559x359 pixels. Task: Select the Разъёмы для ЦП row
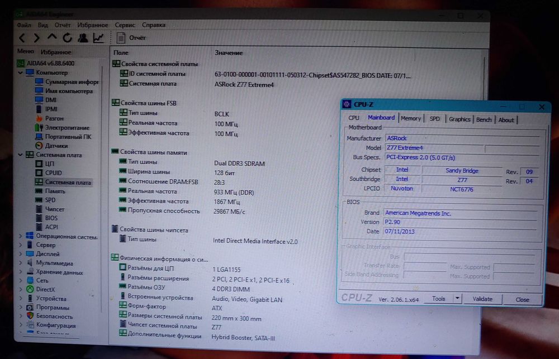point(180,269)
